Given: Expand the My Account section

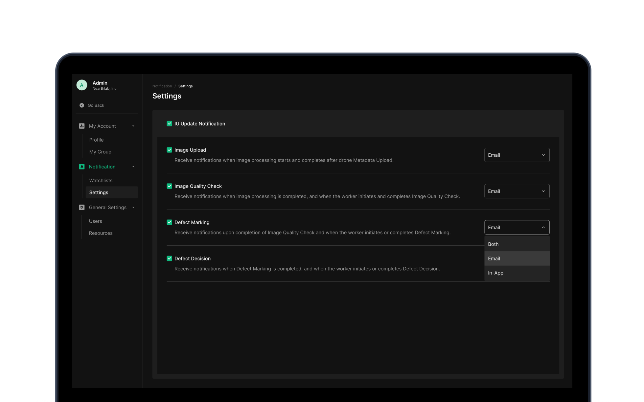Looking at the screenshot, I should coord(133,126).
